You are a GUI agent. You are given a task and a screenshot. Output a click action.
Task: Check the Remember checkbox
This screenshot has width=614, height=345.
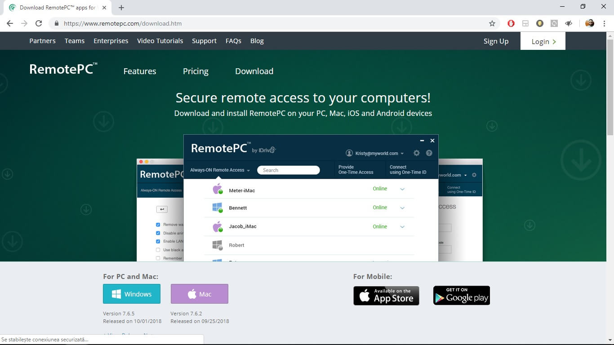(x=158, y=258)
